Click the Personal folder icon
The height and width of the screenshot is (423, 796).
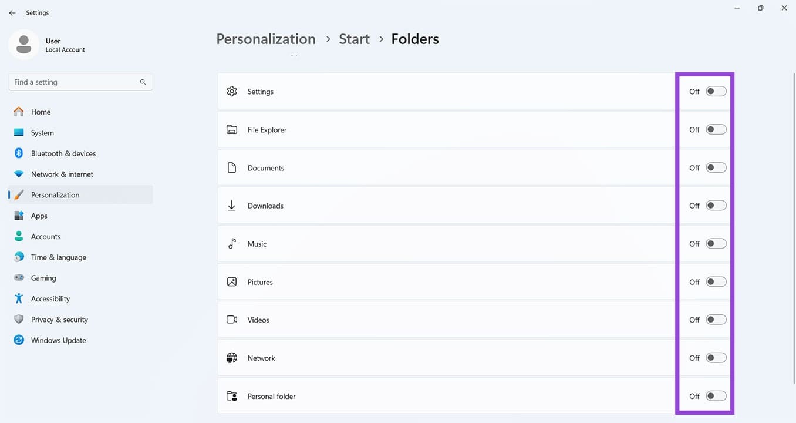click(x=231, y=395)
